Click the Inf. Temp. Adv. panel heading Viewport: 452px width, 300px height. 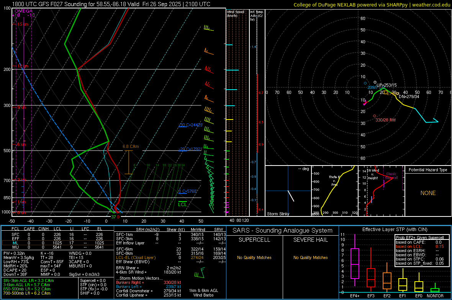coord(257,16)
